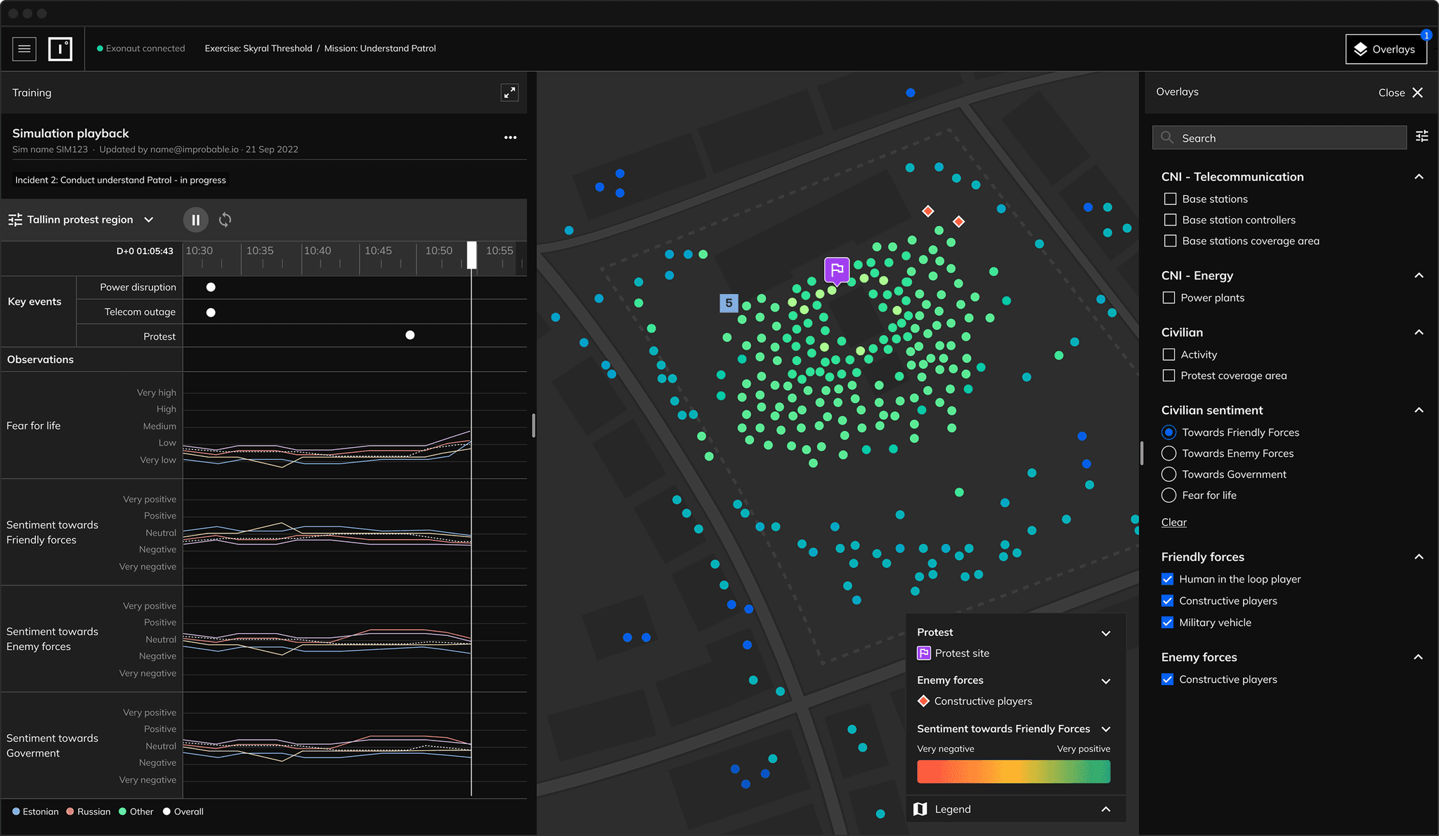
Task: Open overlay filter settings icon
Action: [1421, 137]
